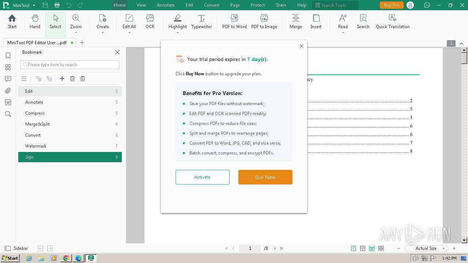Open the bookmark list options menu icon

24,79
